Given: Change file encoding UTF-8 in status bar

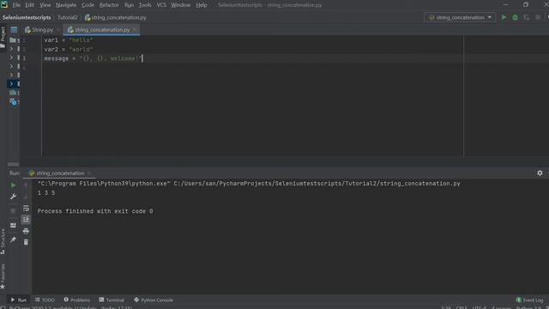Looking at the screenshot, I should click(x=480, y=307).
